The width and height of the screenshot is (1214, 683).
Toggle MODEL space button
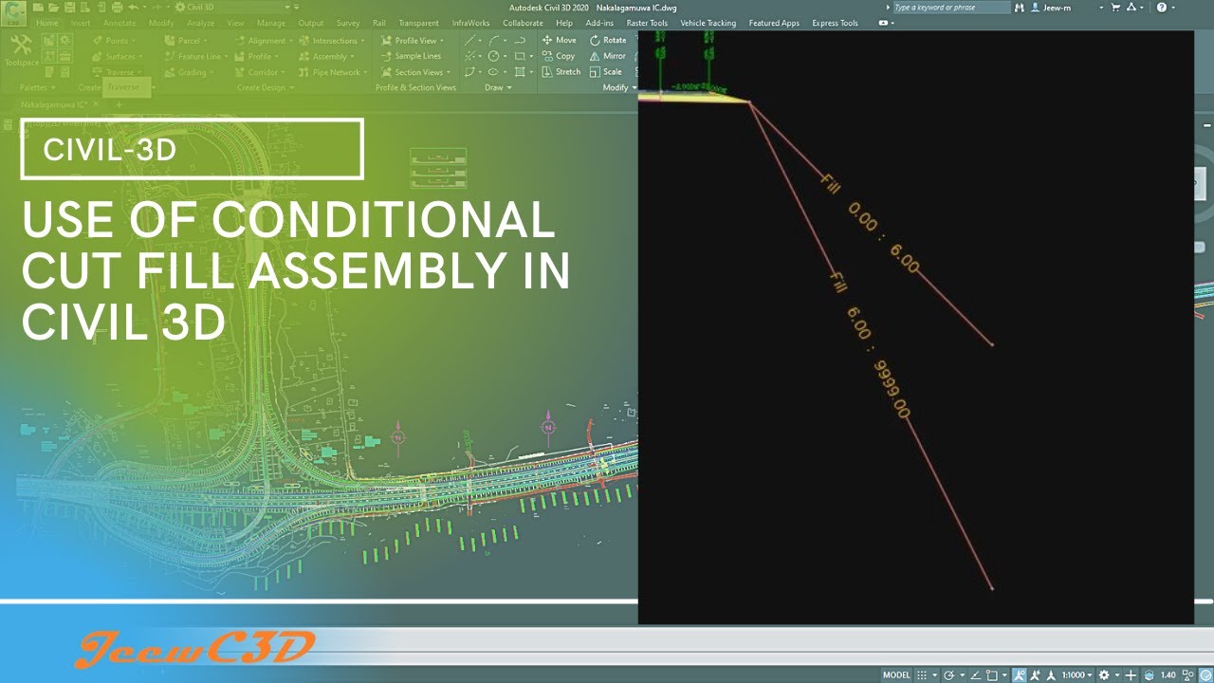point(896,674)
